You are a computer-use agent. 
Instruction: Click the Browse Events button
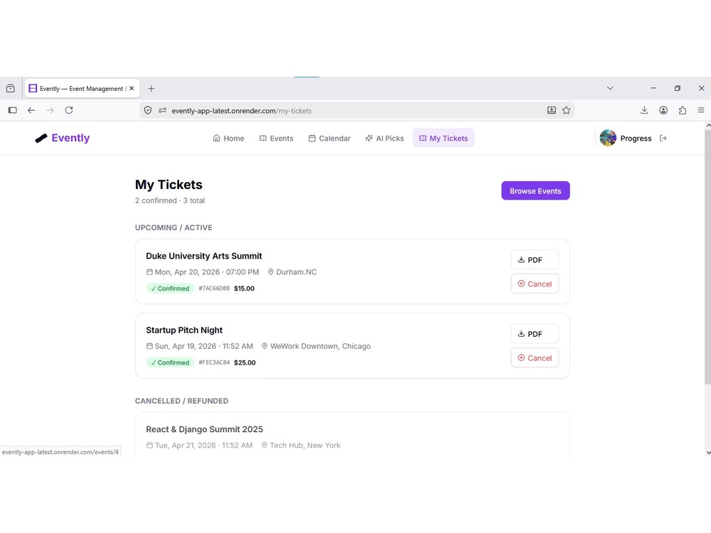[535, 190]
